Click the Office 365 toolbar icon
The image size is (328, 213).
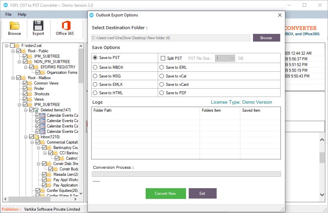tap(66, 25)
